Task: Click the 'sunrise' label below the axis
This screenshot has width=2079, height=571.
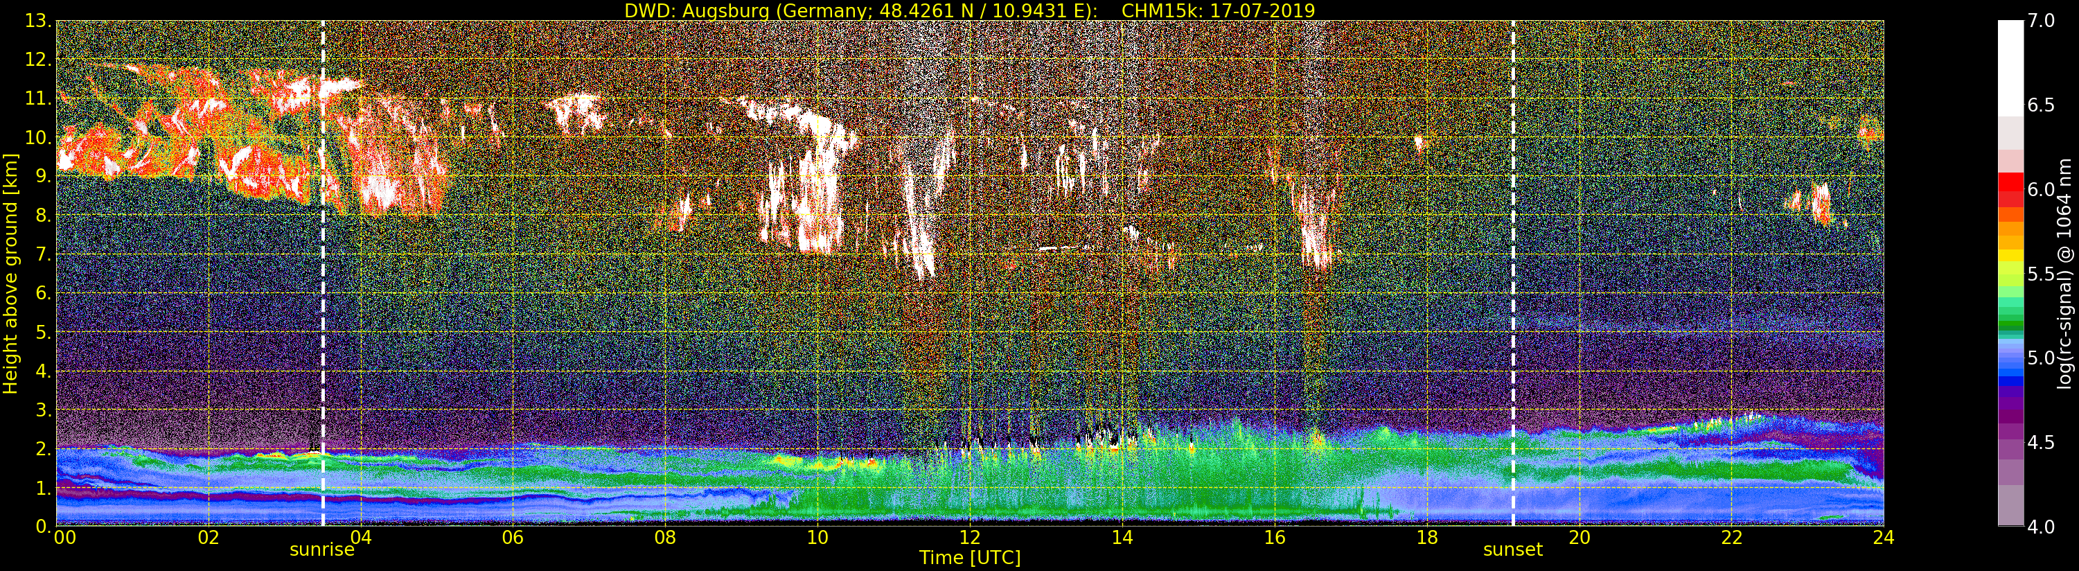Action: [x=322, y=550]
